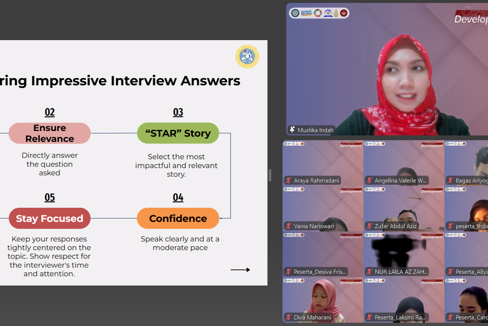Select Zufar Abdul Aziz's video tile
This screenshot has height=326, width=488.
(404, 209)
